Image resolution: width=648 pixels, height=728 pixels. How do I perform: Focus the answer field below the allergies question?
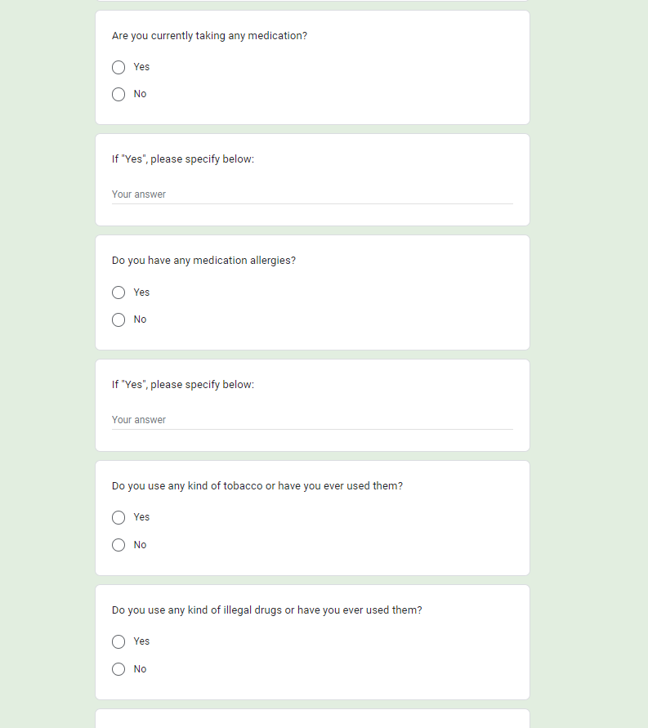[x=312, y=420]
